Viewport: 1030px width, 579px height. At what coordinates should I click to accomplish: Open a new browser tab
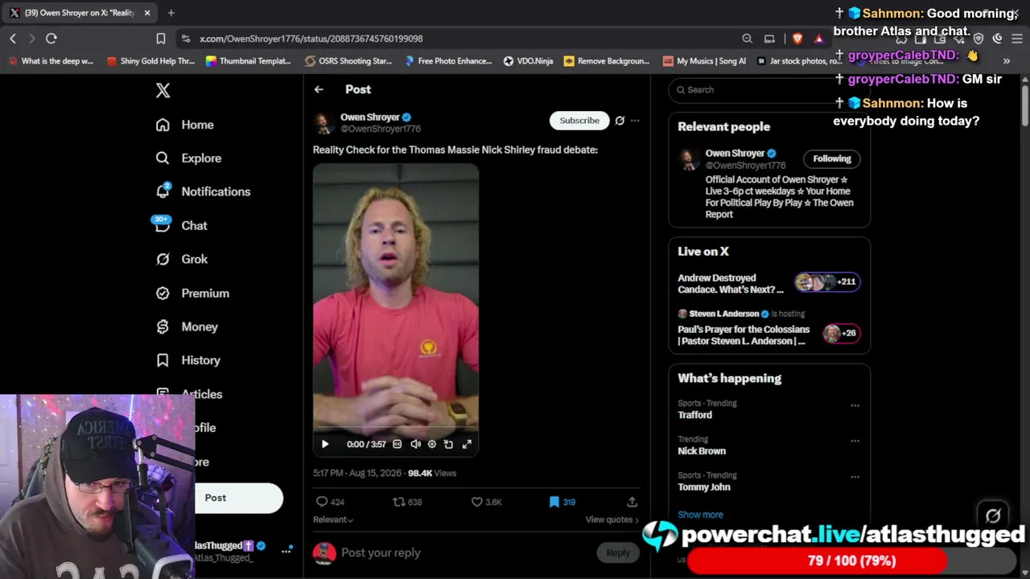[x=171, y=13]
